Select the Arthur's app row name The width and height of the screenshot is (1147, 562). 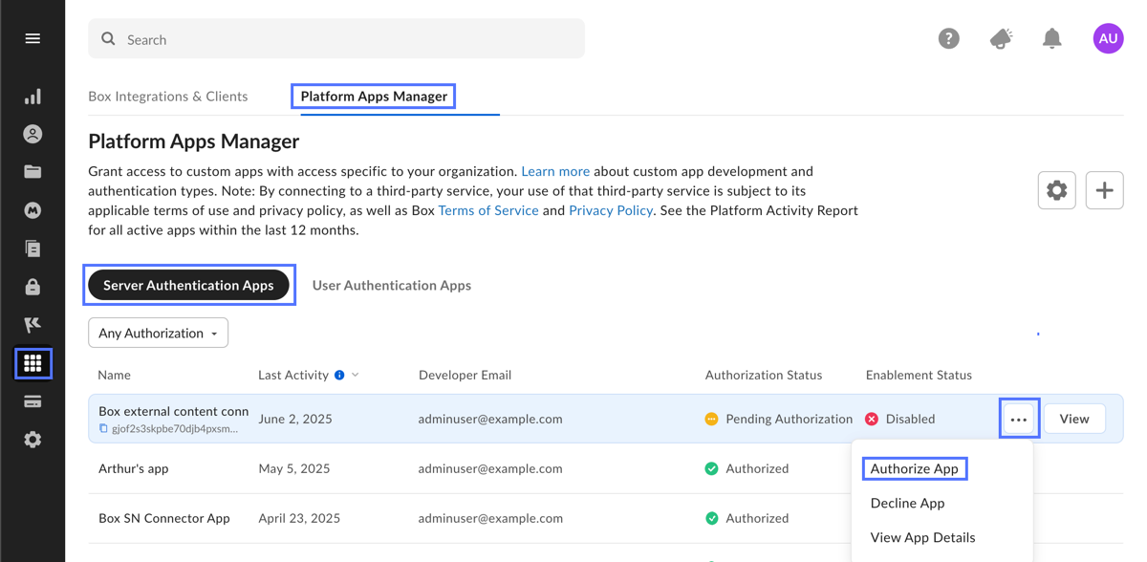click(x=134, y=468)
